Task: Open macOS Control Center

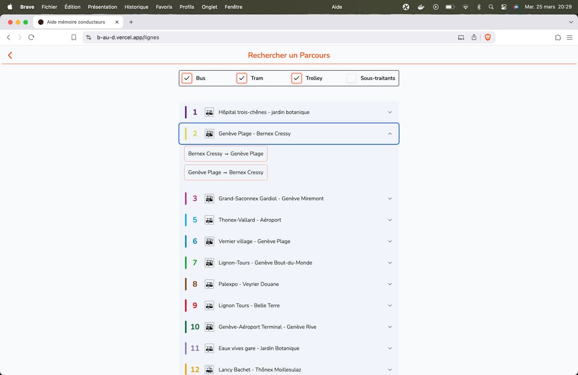Action: coord(504,7)
